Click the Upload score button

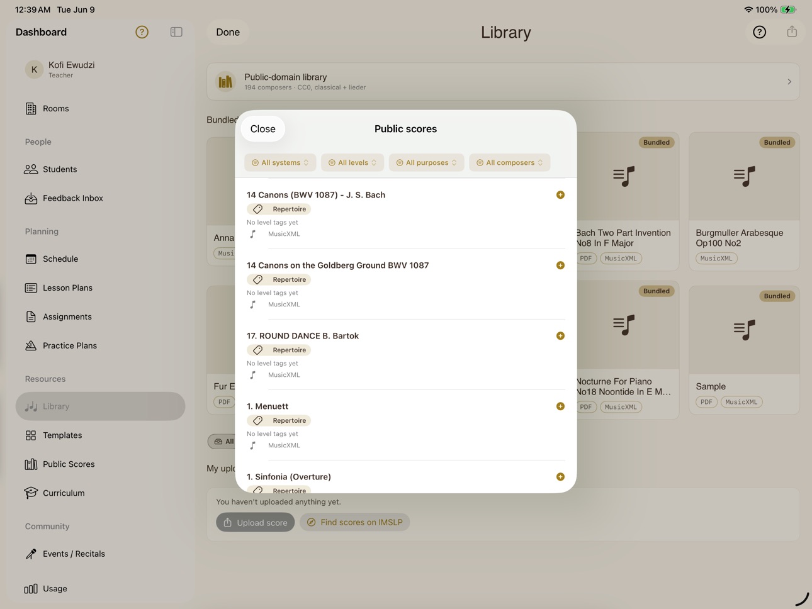click(256, 522)
